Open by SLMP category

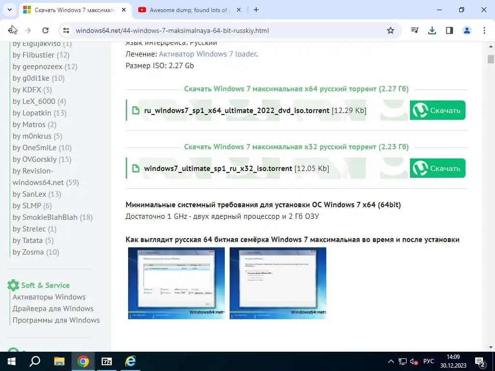click(x=27, y=206)
